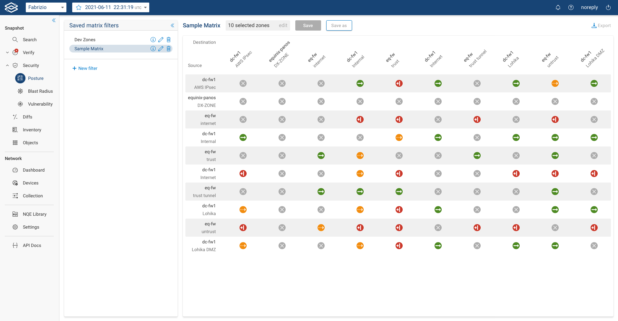Add a New filter

(x=85, y=68)
